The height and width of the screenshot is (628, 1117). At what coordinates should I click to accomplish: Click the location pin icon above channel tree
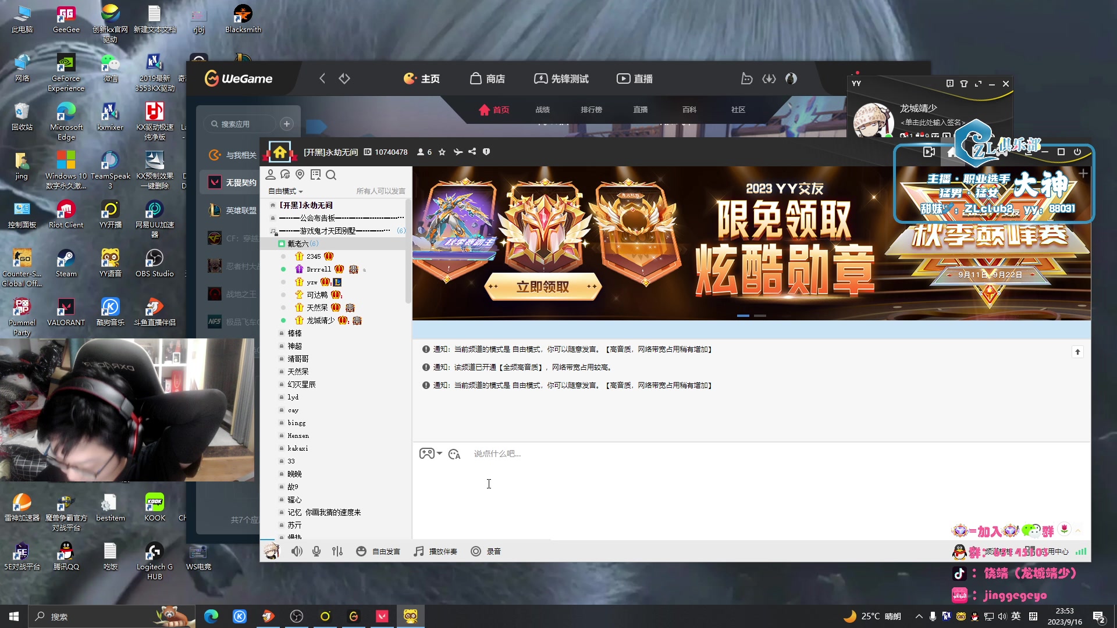coord(300,175)
